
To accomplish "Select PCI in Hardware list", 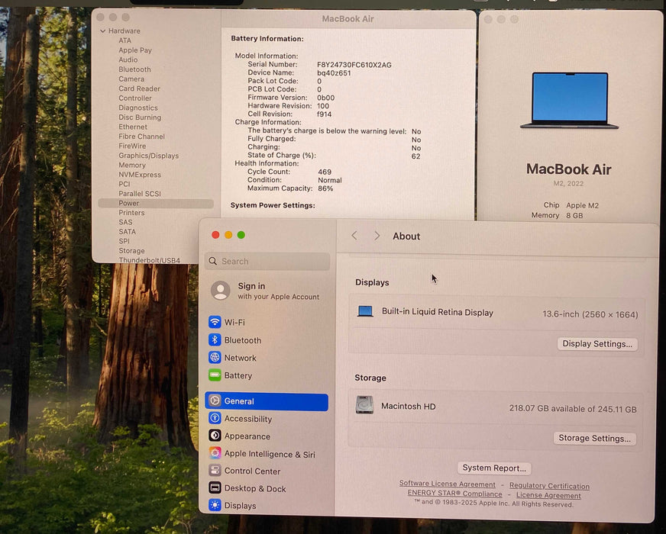I will pos(124,184).
